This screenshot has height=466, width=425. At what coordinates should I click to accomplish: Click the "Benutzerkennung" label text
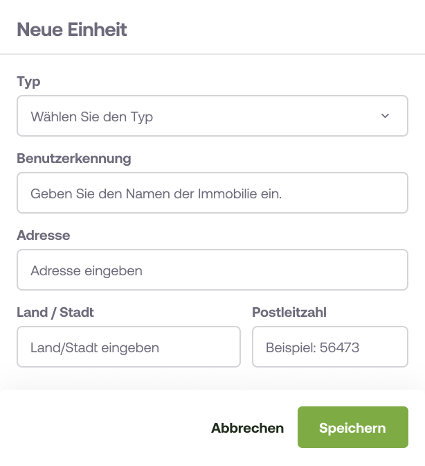73,159
